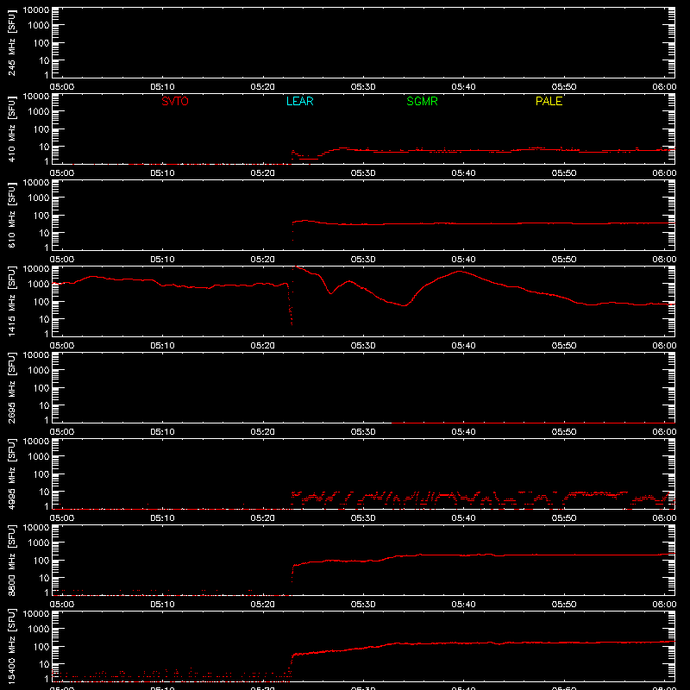690x690 pixels.
Task: Click 05:30 tick under the 1415 MHz panel
Action: 363,346
